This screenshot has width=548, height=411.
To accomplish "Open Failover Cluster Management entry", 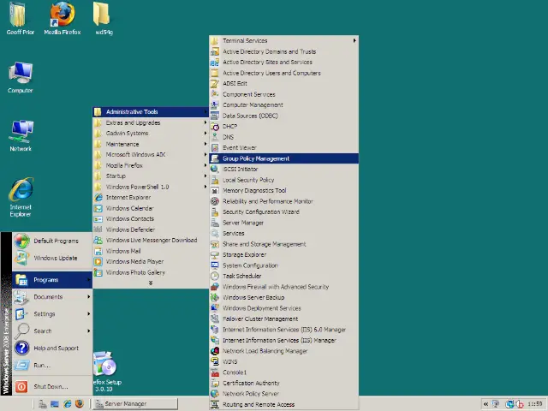I will click(x=283, y=319).
